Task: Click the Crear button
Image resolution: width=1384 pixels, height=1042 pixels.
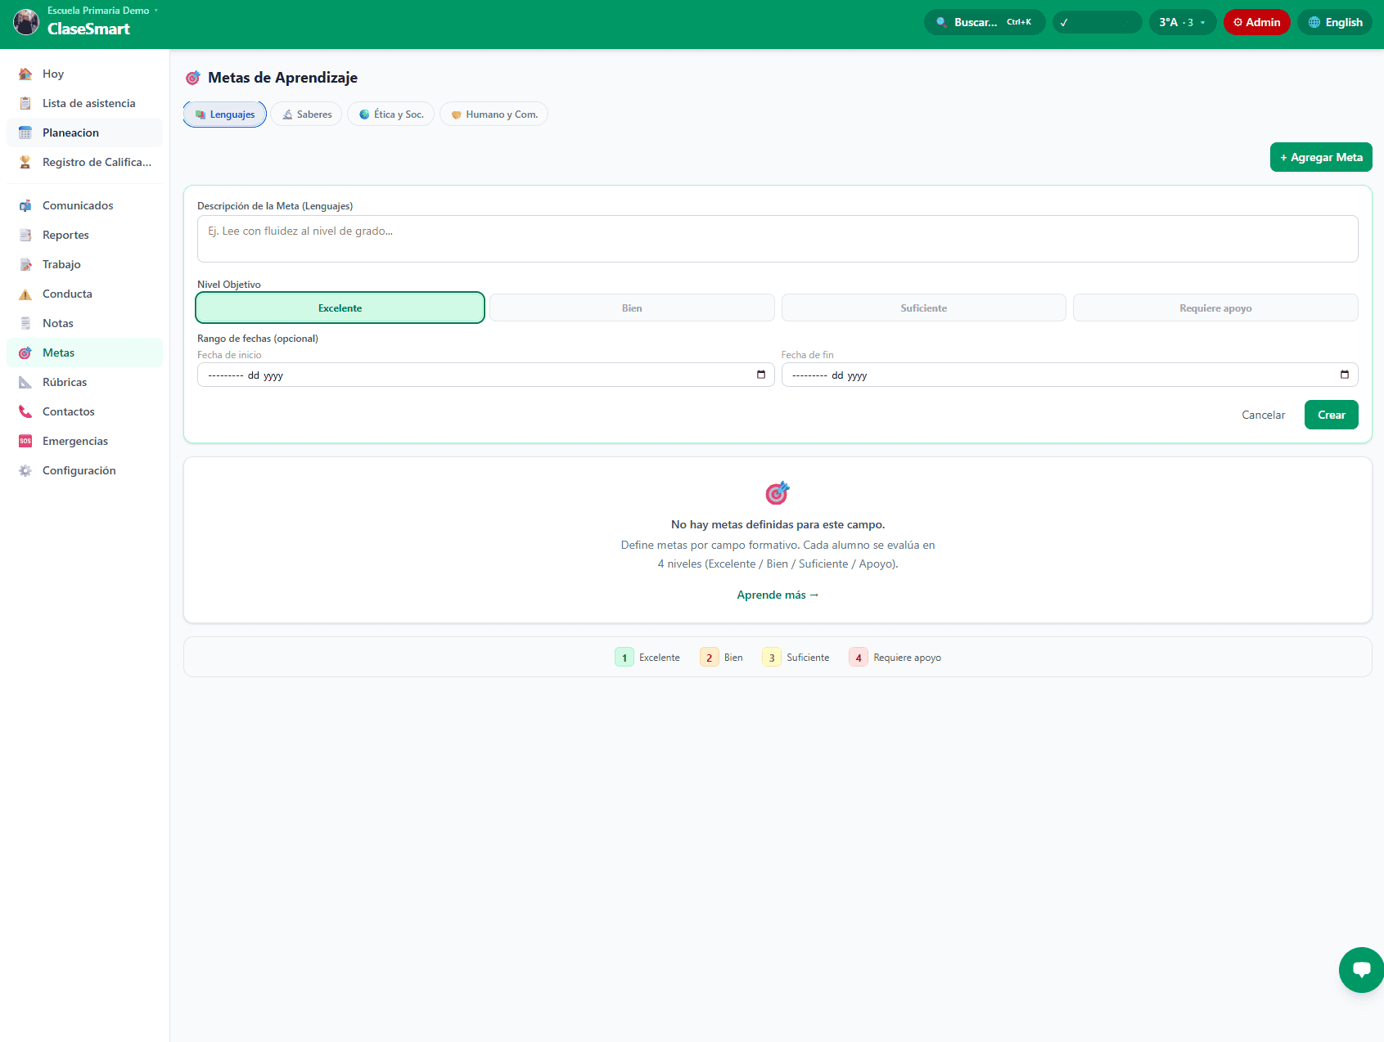Action: pos(1332,415)
